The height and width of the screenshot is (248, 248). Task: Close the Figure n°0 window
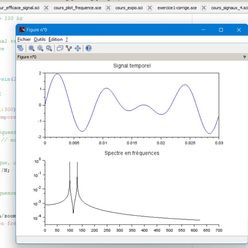click(239, 30)
